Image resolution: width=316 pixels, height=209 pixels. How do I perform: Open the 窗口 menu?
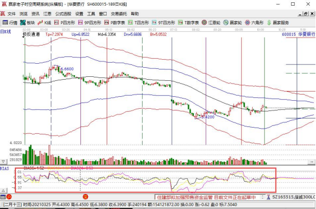click(x=103, y=14)
